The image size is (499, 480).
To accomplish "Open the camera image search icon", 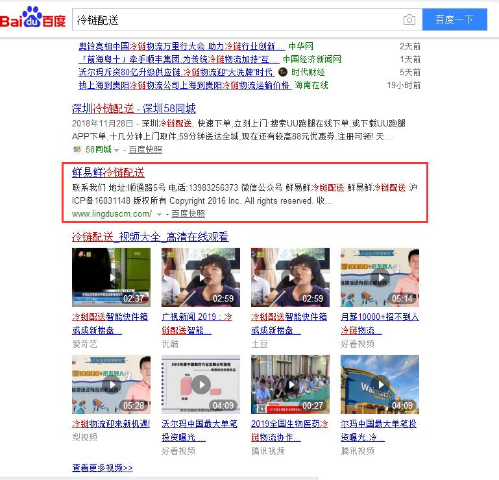I will pos(409,19).
